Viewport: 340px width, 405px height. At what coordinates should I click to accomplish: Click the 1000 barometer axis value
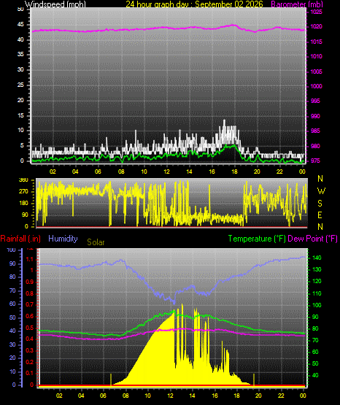tap(316, 86)
